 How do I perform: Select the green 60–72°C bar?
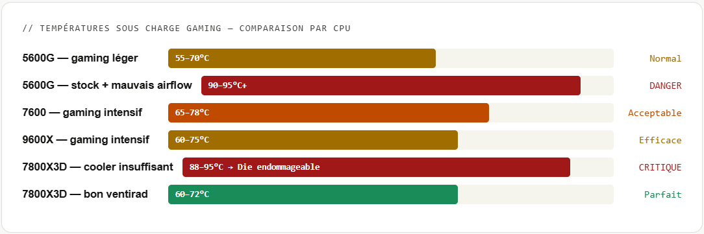pyautogui.click(x=313, y=194)
